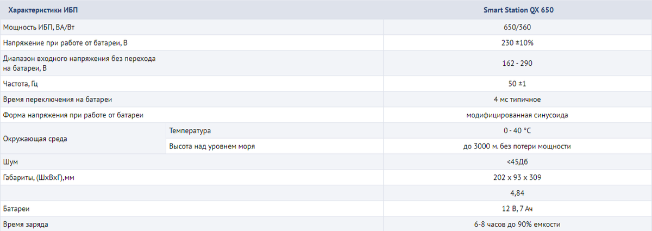Select the row label 'Батареи'
This screenshot has height=231, width=652.
point(16,209)
